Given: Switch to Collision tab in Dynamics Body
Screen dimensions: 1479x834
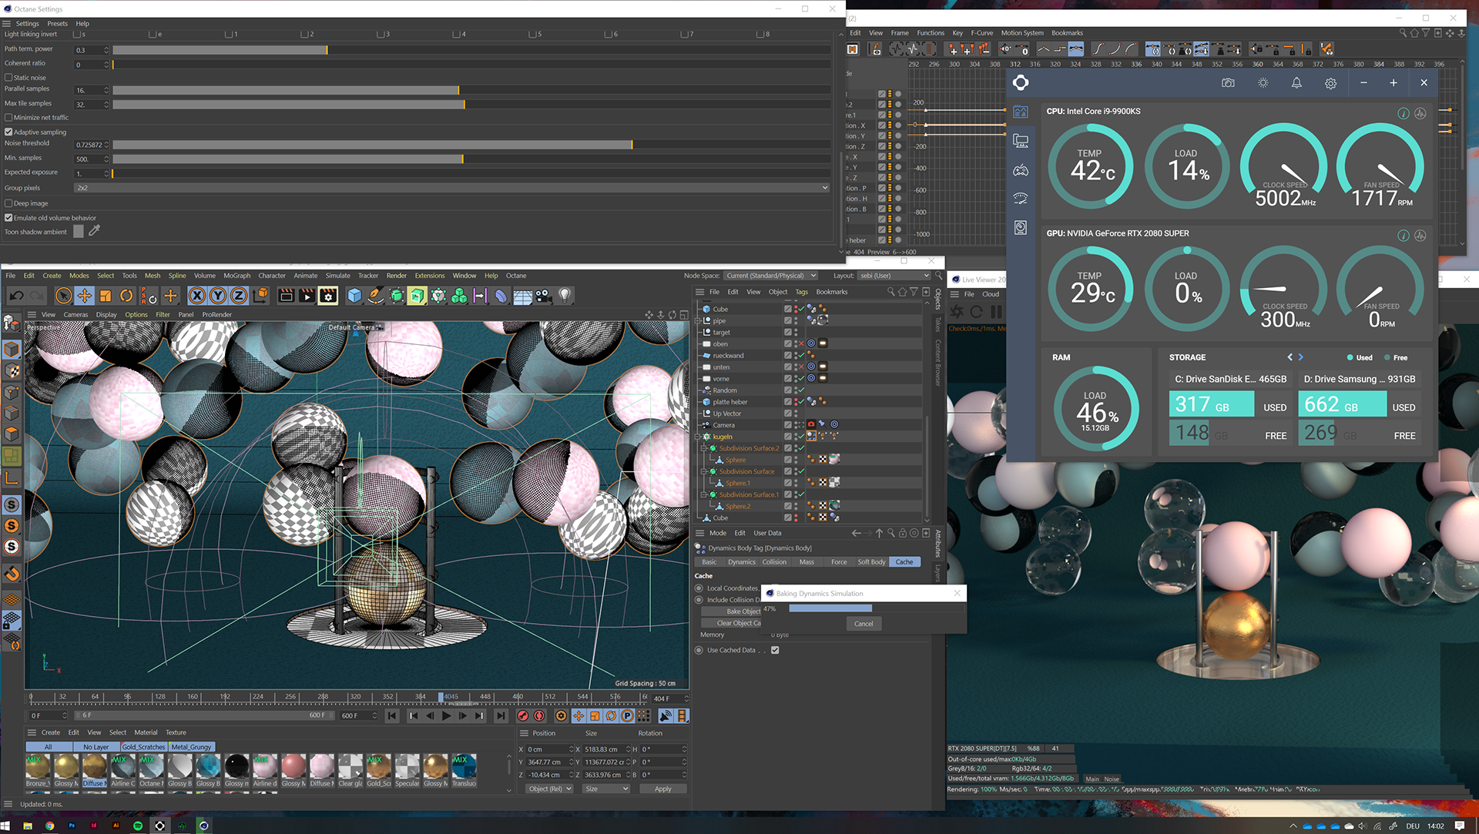Looking at the screenshot, I should [774, 562].
